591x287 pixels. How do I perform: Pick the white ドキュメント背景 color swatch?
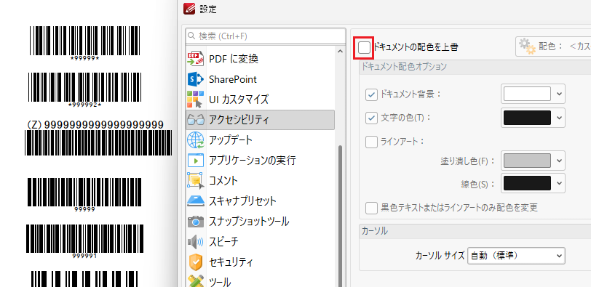[527, 94]
